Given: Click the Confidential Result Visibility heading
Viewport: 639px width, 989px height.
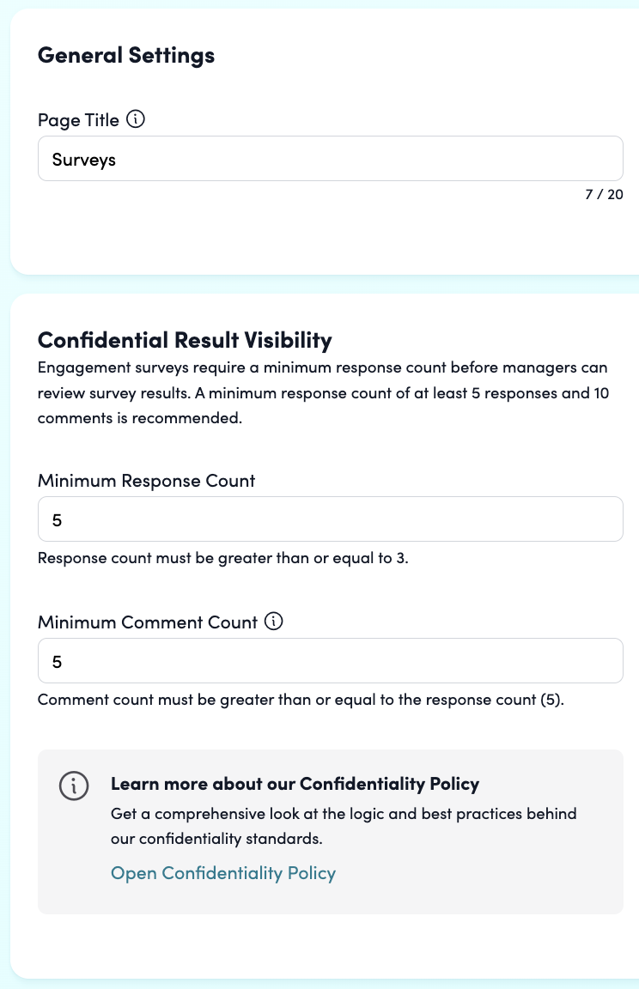Looking at the screenshot, I should click(185, 340).
